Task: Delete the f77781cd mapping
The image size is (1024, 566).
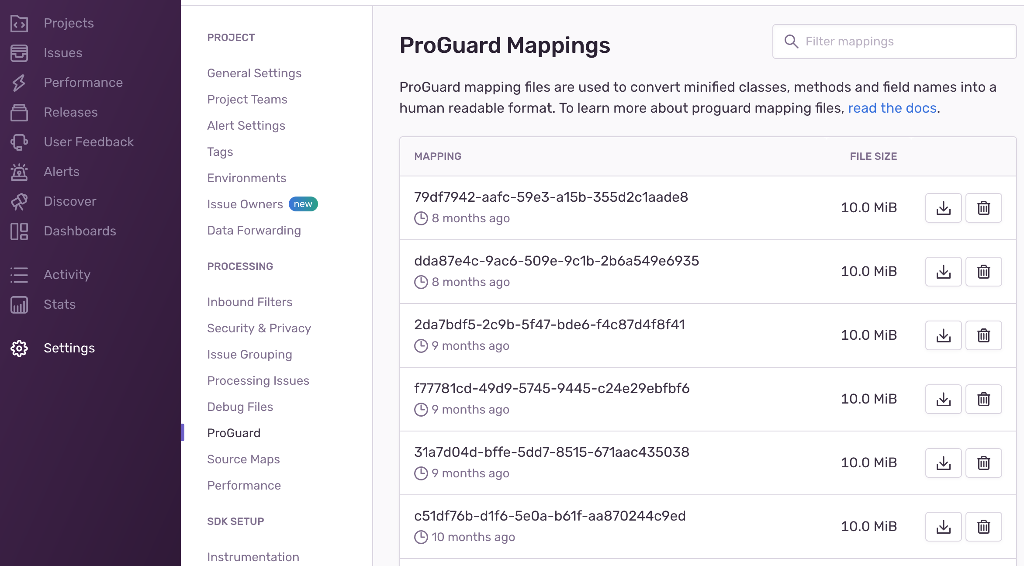Action: point(983,399)
